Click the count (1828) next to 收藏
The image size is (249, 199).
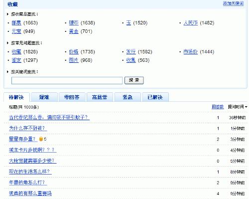point(30,52)
